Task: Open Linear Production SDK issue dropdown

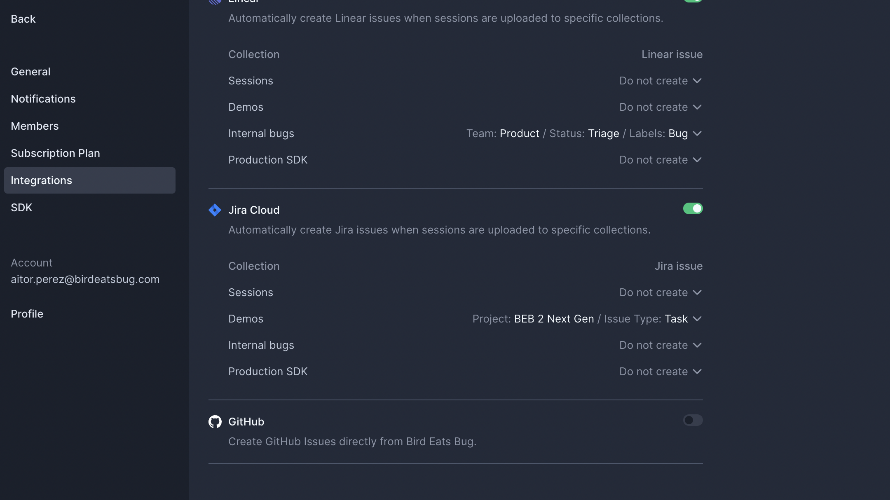Action: point(660,160)
